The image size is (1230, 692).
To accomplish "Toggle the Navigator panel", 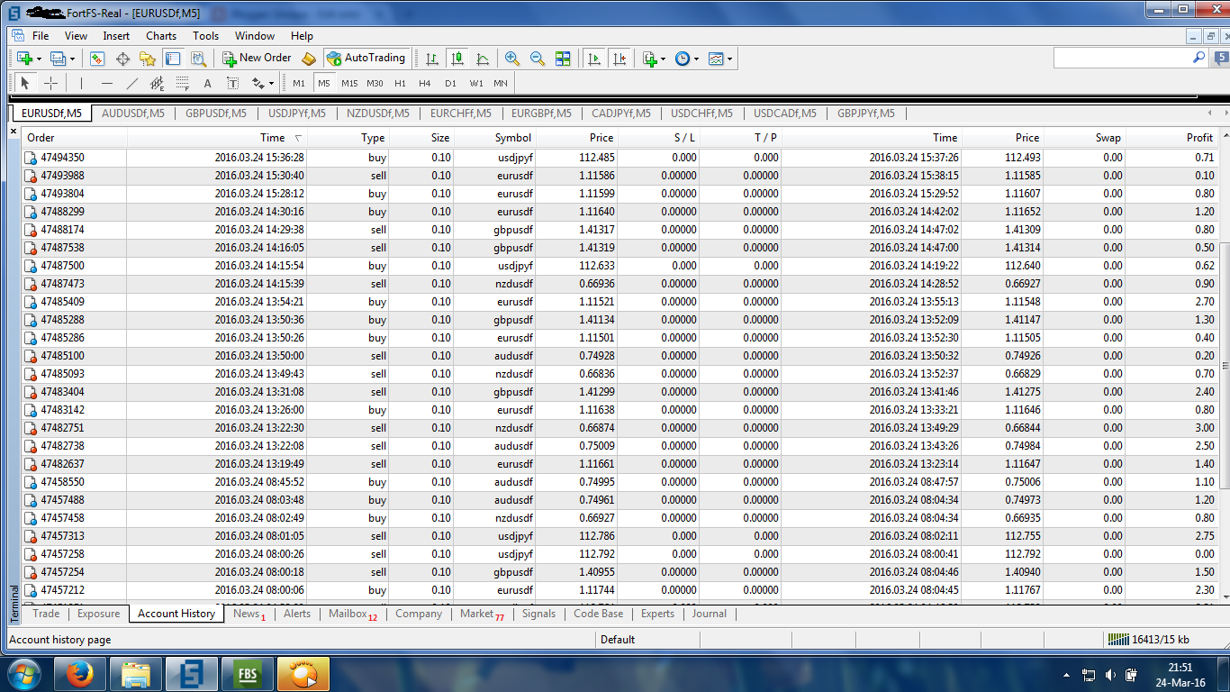I will coord(148,59).
